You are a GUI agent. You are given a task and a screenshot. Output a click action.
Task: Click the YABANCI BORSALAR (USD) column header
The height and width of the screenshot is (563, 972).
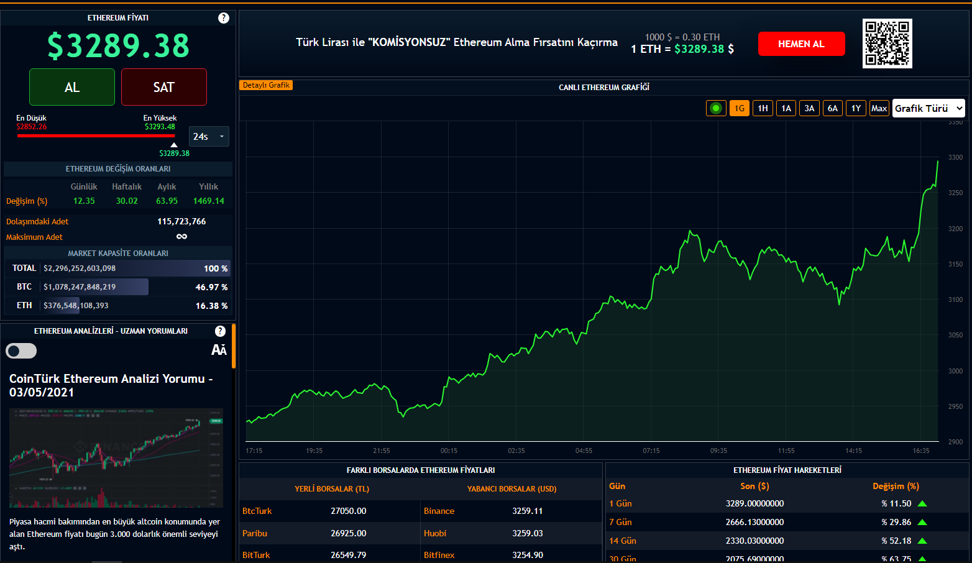pyautogui.click(x=512, y=489)
